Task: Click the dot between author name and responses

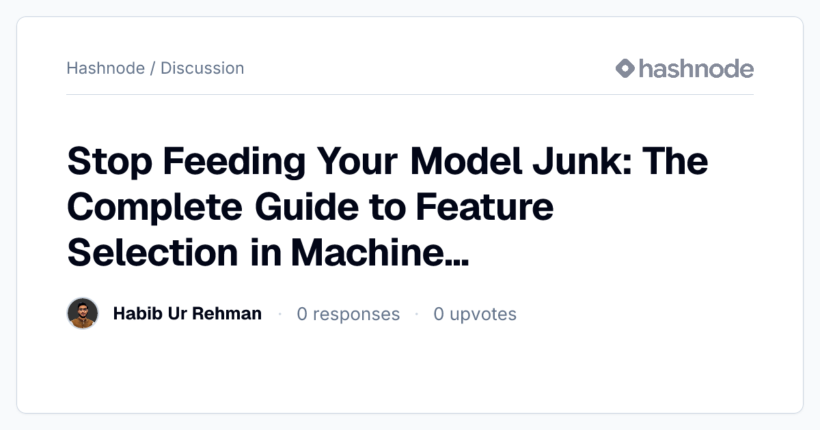Action: coord(279,314)
